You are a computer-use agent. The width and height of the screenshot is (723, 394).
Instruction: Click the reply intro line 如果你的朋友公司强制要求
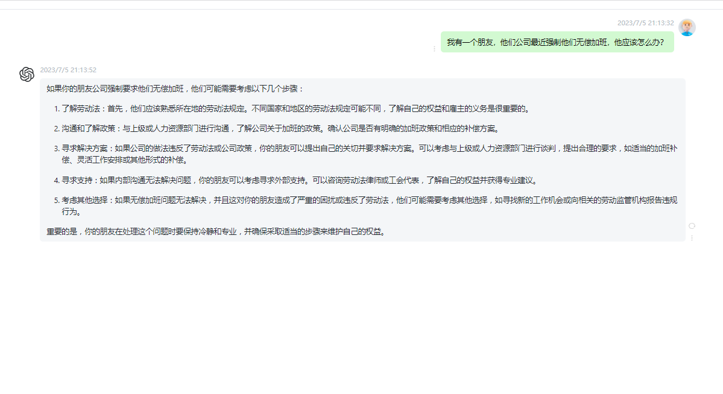175,89
